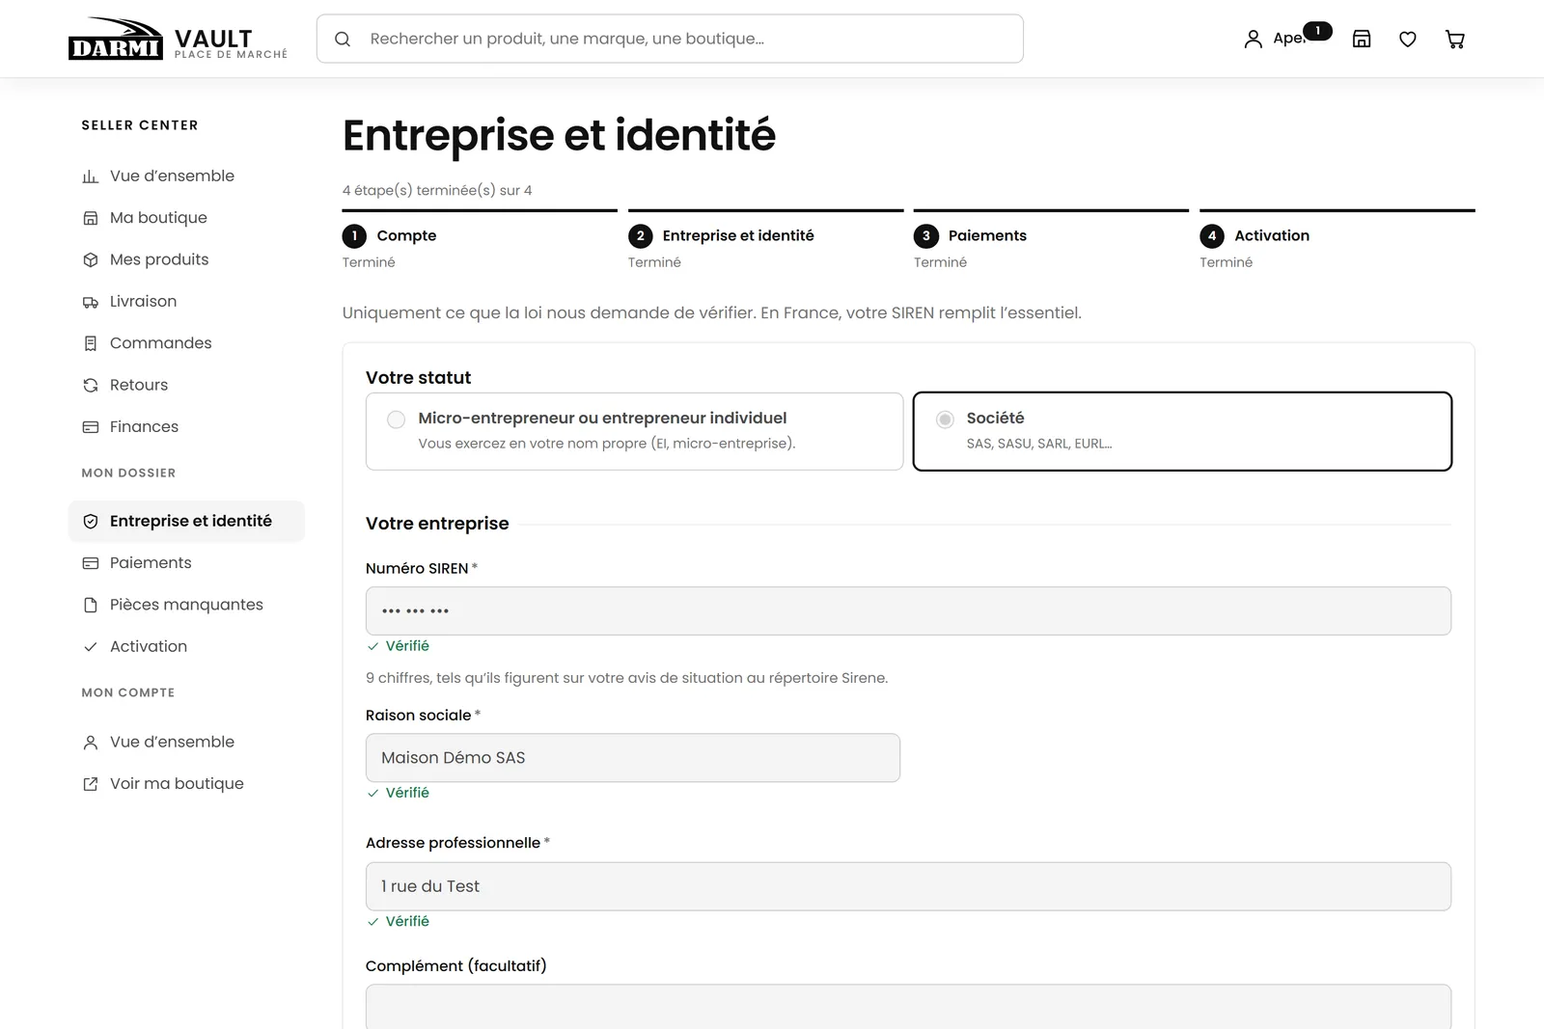Click the notification badge showing 1
The height and width of the screenshot is (1029, 1544).
1317,31
